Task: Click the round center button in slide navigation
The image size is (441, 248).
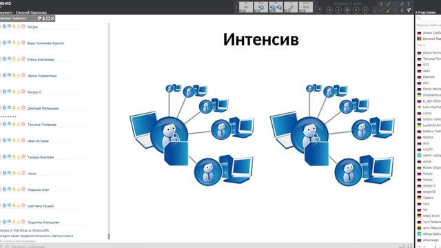Action: pos(347,10)
